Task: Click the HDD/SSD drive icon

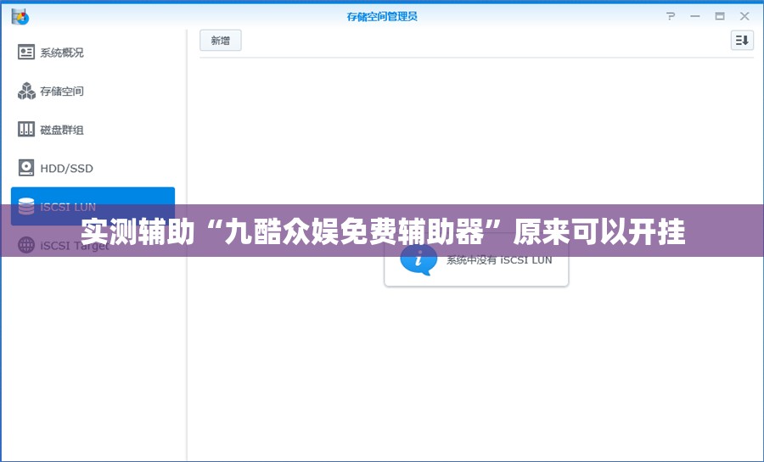Action: tap(25, 168)
